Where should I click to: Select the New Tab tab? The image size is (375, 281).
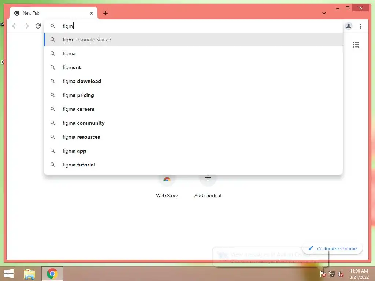[53, 13]
